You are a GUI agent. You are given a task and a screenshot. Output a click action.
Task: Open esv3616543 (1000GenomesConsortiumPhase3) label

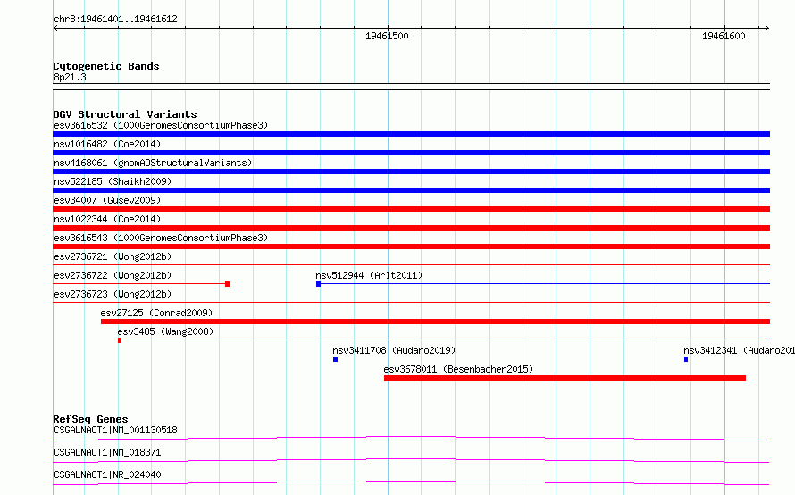(x=161, y=238)
